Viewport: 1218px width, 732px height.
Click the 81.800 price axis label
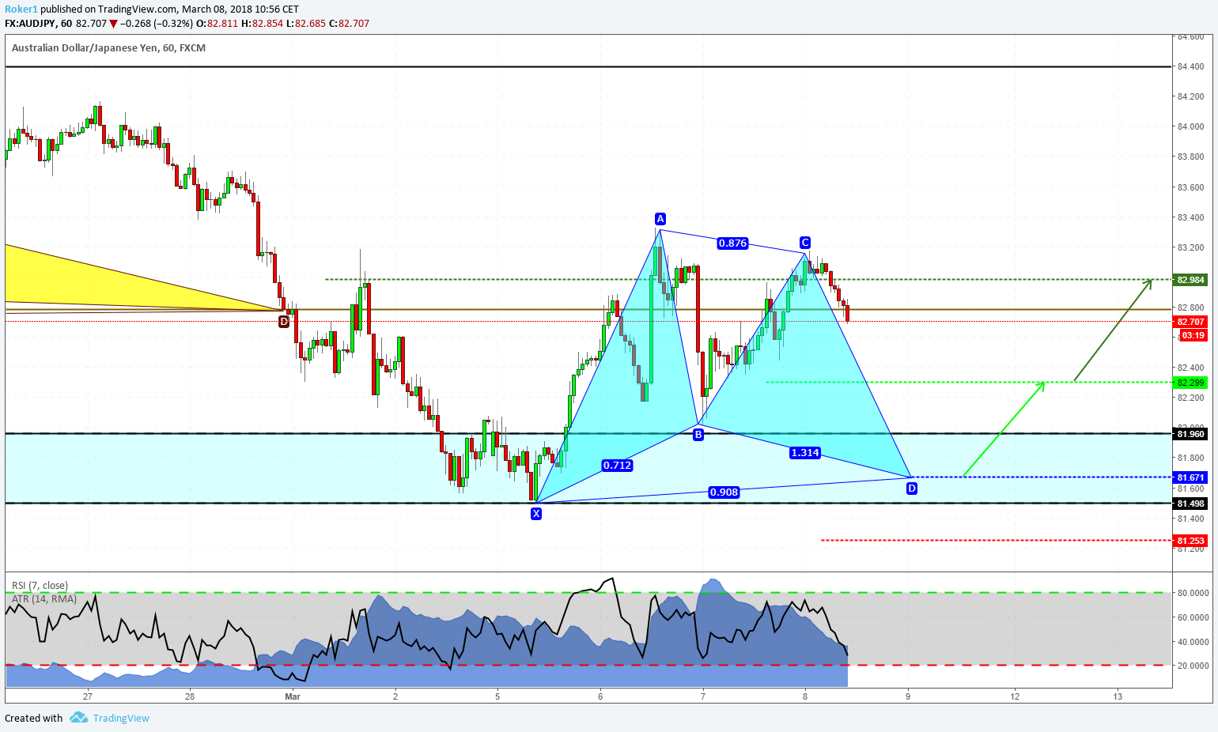pyautogui.click(x=1191, y=458)
